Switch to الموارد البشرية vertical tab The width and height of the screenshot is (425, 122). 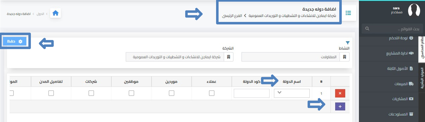click(422, 78)
